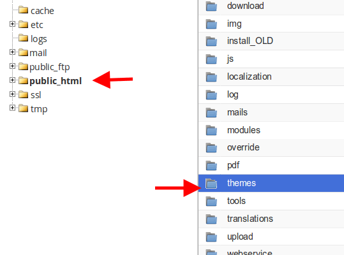The height and width of the screenshot is (255, 344).
Task: Click the pdf folder icon
Action: click(x=211, y=165)
